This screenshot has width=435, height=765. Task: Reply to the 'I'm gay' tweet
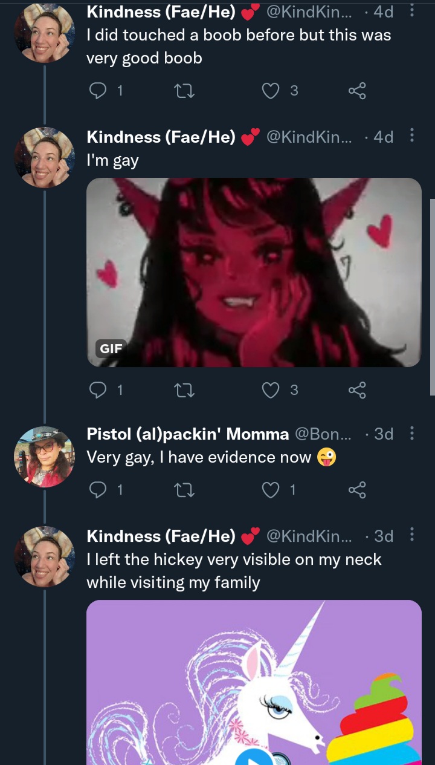[x=98, y=390]
